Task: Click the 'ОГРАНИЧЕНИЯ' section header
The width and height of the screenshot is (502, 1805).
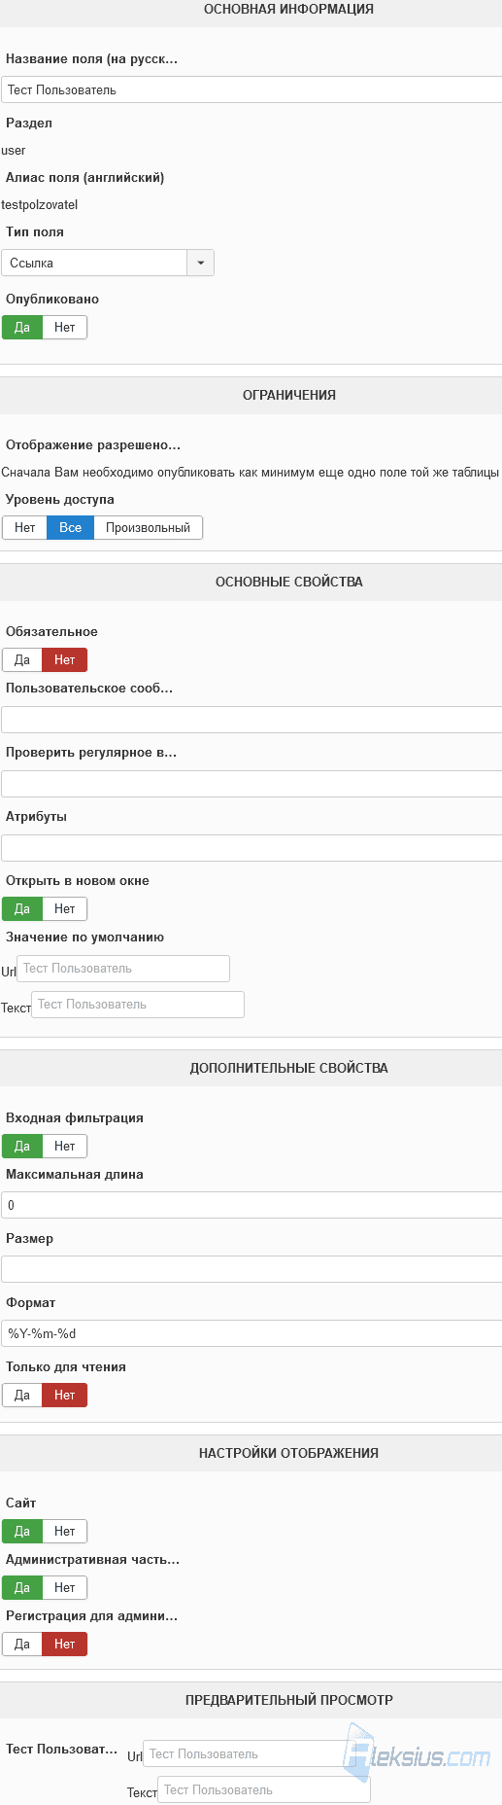Action: pyautogui.click(x=288, y=396)
